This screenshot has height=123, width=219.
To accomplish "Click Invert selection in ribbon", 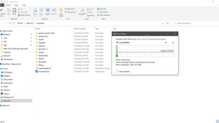I will [x=103, y=15].
